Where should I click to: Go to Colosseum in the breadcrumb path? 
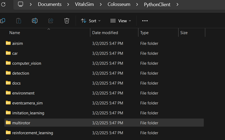[119, 4]
